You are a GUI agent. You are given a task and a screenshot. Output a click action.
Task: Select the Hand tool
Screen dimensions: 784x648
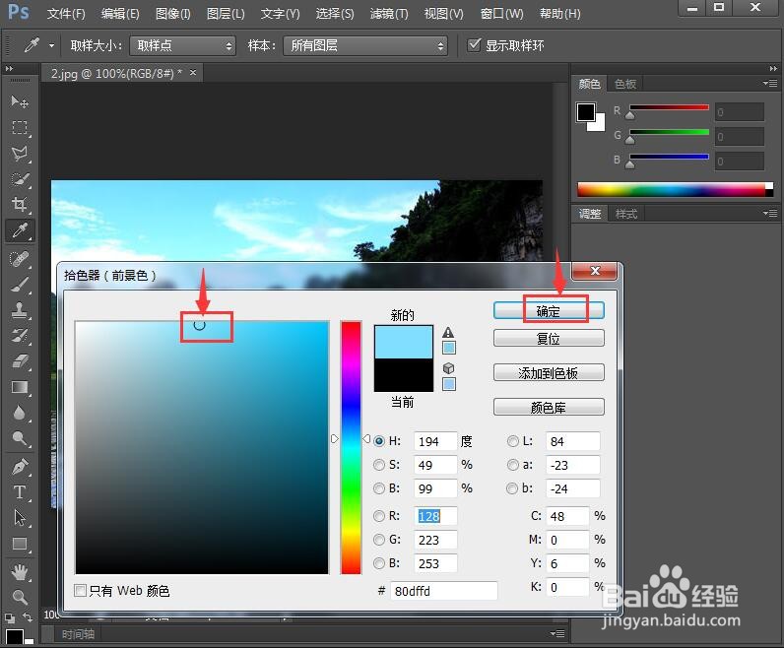tap(20, 572)
